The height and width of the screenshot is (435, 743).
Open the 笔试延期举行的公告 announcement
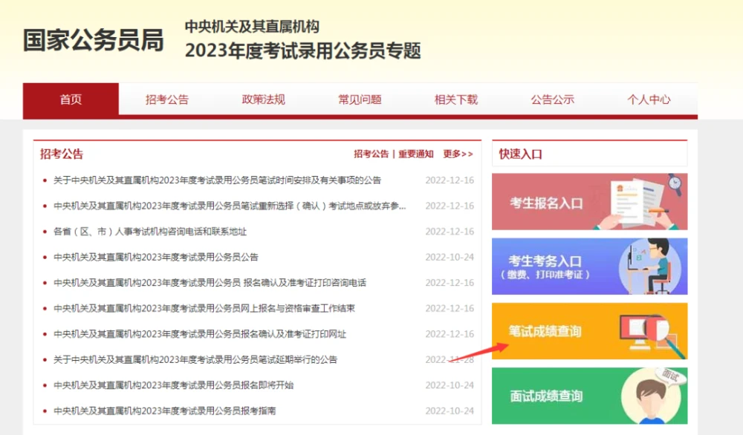[195, 360]
